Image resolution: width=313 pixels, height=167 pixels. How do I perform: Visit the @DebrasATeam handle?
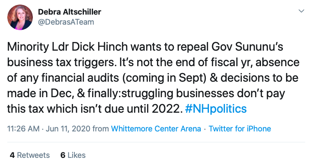point(66,22)
